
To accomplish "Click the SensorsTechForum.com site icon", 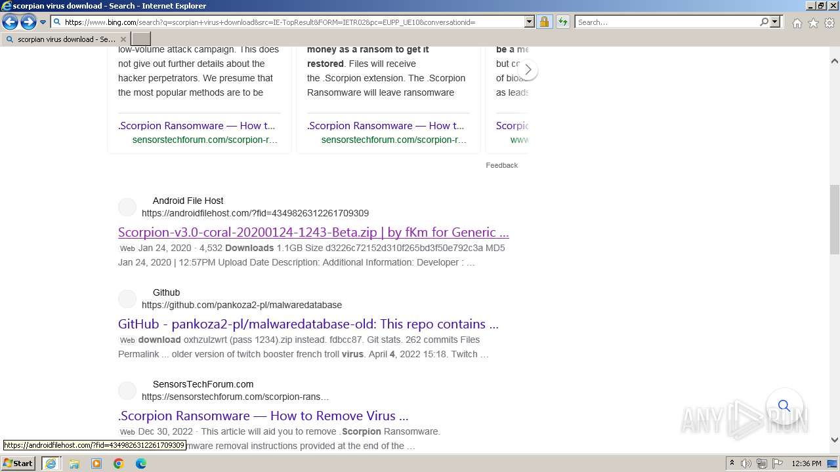I will click(x=127, y=391).
